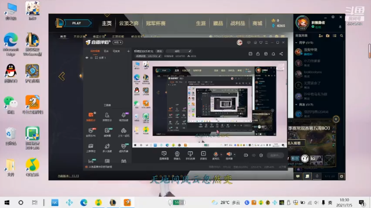This screenshot has height=208, width=371.
Task: Open the 藏品 tab in League client
Action: pyautogui.click(x=218, y=23)
